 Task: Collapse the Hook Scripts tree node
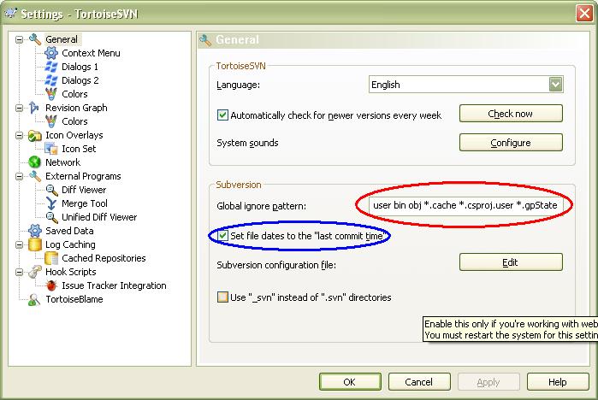pyautogui.click(x=19, y=272)
